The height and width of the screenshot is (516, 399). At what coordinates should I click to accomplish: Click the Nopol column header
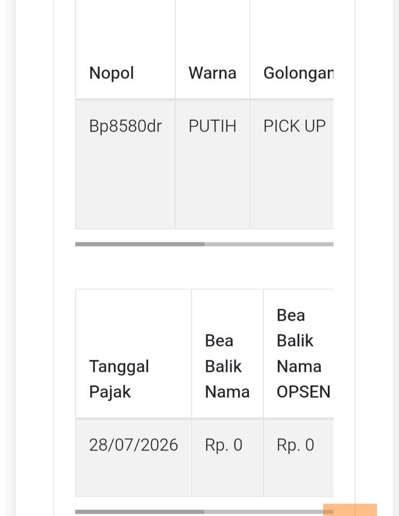111,73
